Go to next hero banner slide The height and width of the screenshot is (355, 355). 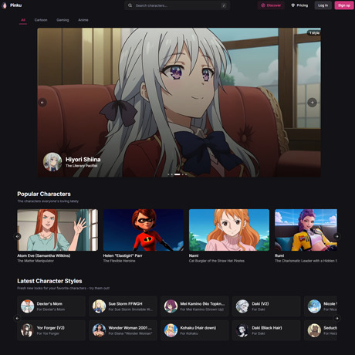312,103
